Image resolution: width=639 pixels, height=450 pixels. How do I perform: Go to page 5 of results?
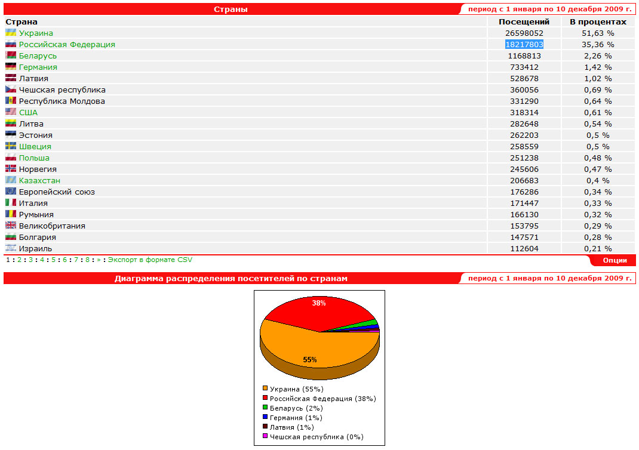(x=53, y=260)
